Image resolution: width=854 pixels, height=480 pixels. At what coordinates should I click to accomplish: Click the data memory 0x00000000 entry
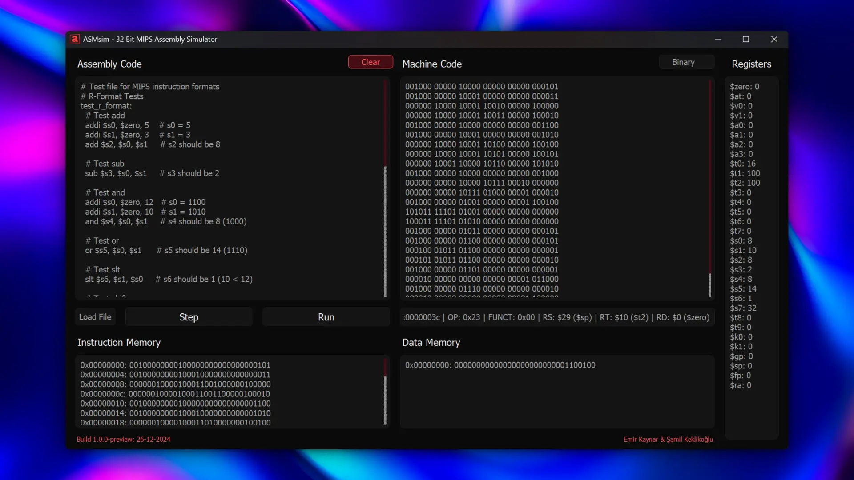(x=500, y=365)
